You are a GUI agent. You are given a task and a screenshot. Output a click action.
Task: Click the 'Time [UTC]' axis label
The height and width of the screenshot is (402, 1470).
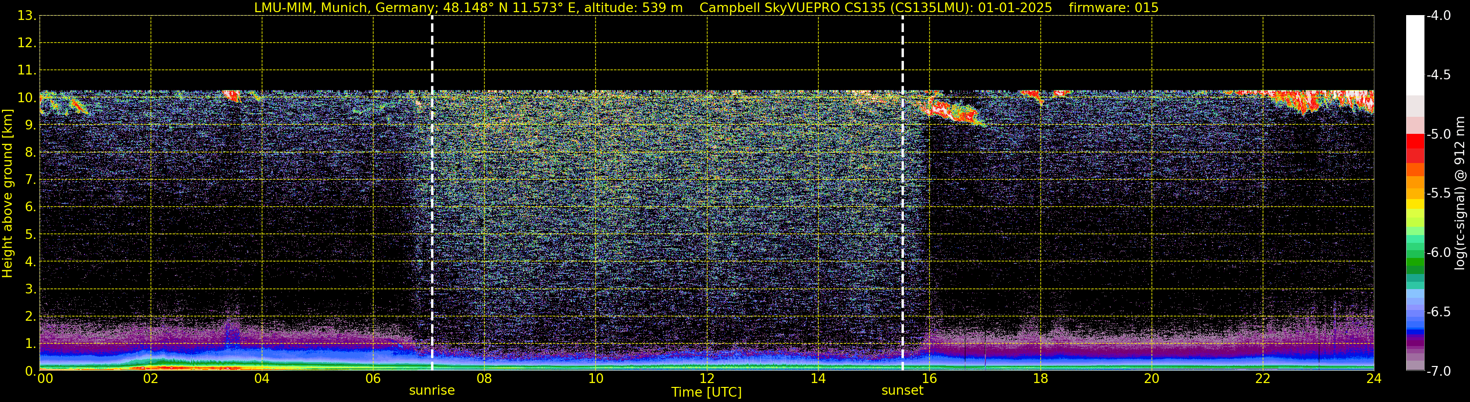pos(706,392)
